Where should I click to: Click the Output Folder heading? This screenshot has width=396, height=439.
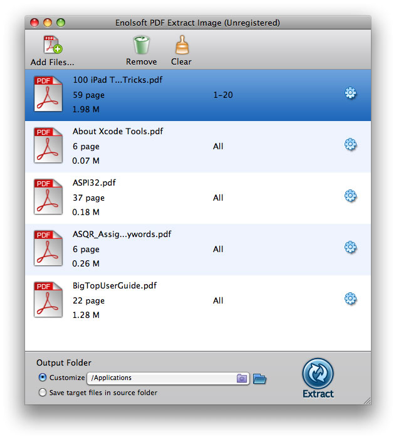pyautogui.click(x=64, y=363)
